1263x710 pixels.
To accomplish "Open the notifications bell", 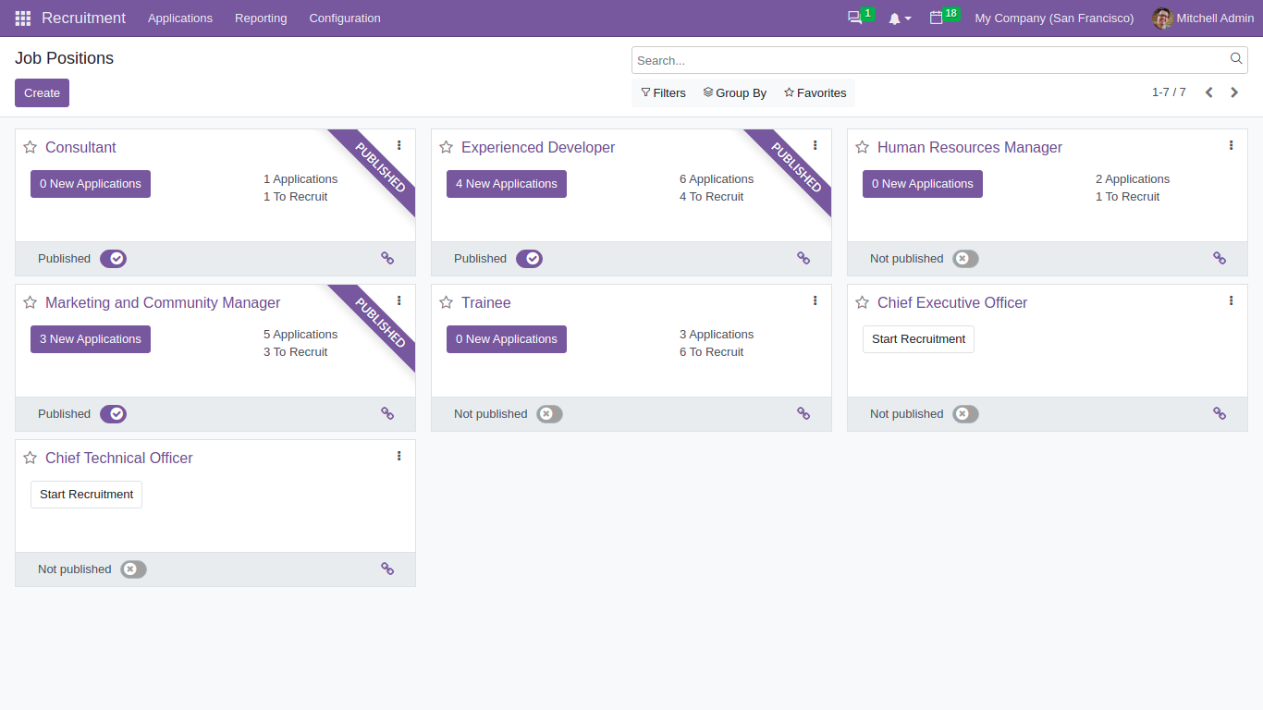I will pos(894,18).
